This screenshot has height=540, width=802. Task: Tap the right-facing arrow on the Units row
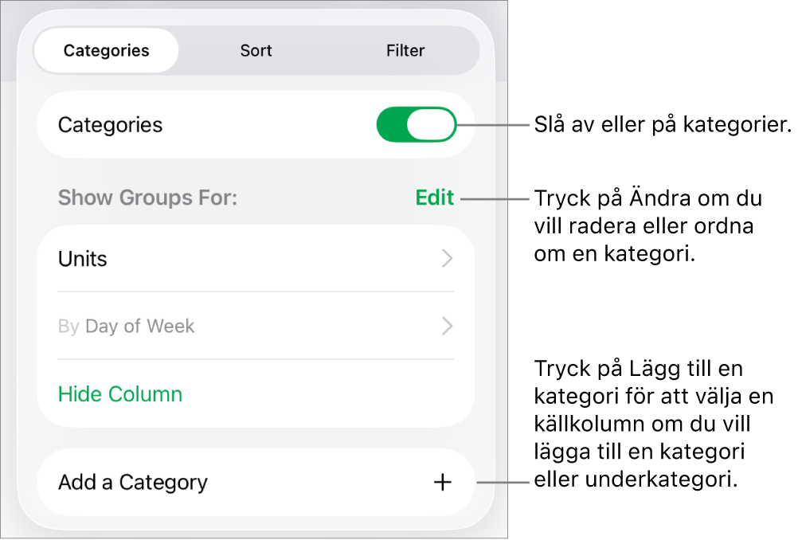[446, 258]
